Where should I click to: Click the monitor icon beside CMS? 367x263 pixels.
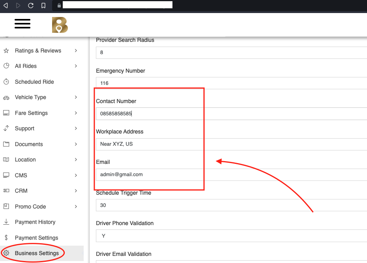[x=6, y=175]
